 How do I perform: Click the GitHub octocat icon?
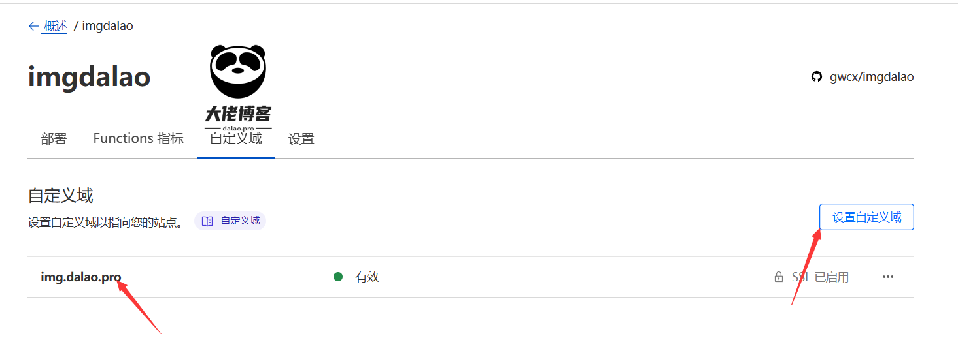(816, 77)
